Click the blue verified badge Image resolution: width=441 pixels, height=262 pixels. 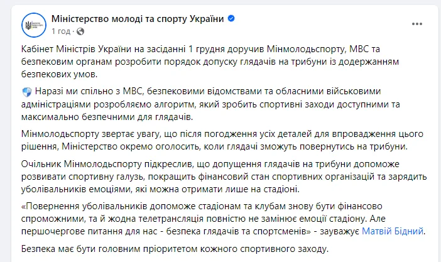(232, 19)
